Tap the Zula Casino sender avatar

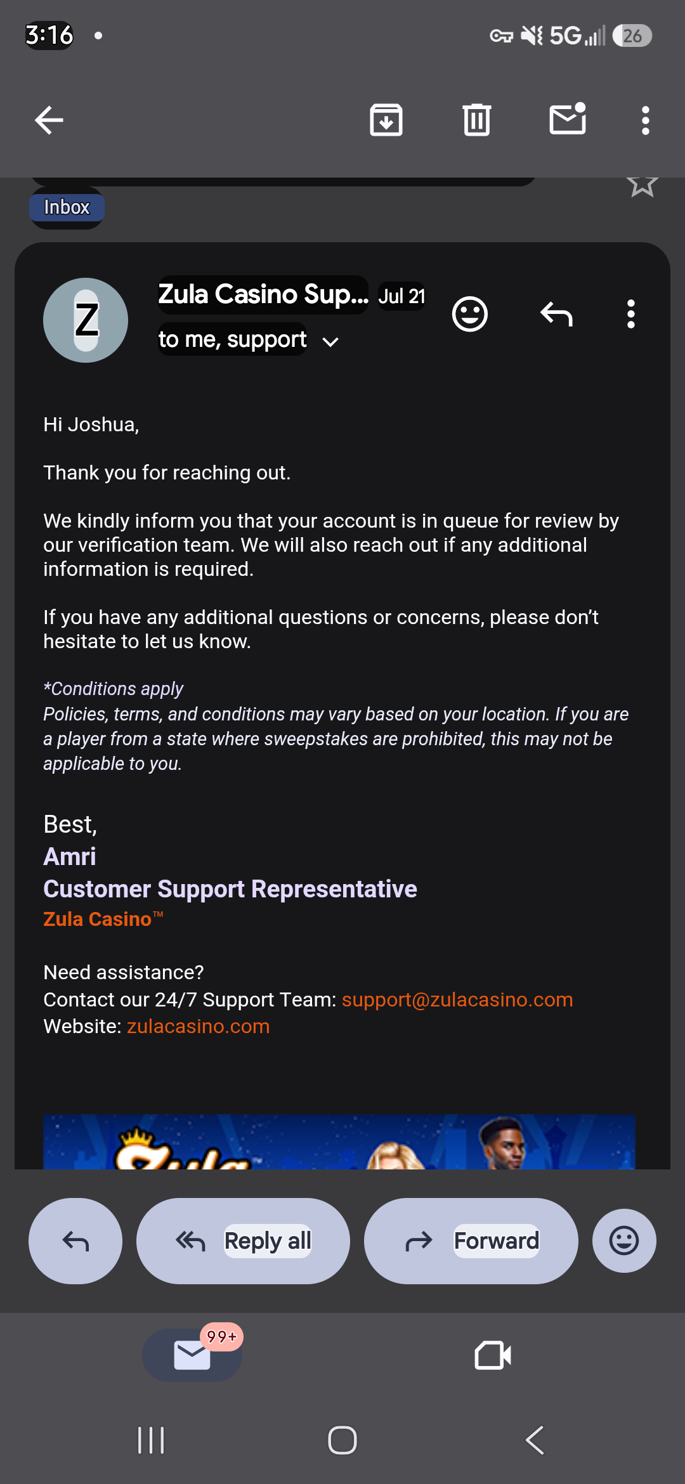(86, 320)
